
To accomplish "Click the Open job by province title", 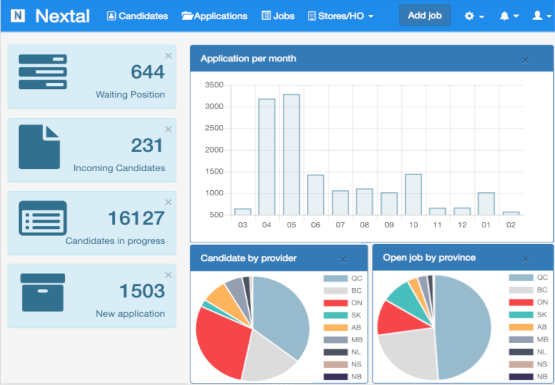I will pyautogui.click(x=429, y=258).
